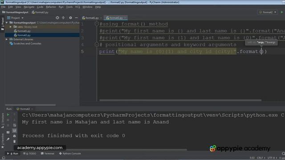This screenshot has width=285, height=160.
Task: Click the Print icon in Run console
Action: tap(15, 136)
